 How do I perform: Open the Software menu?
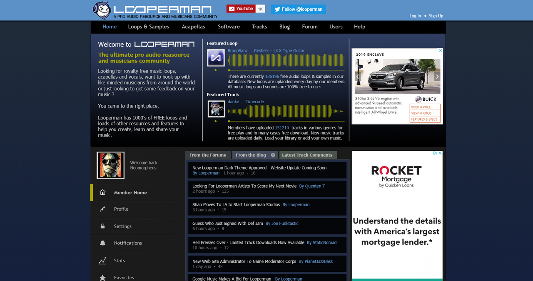(229, 27)
